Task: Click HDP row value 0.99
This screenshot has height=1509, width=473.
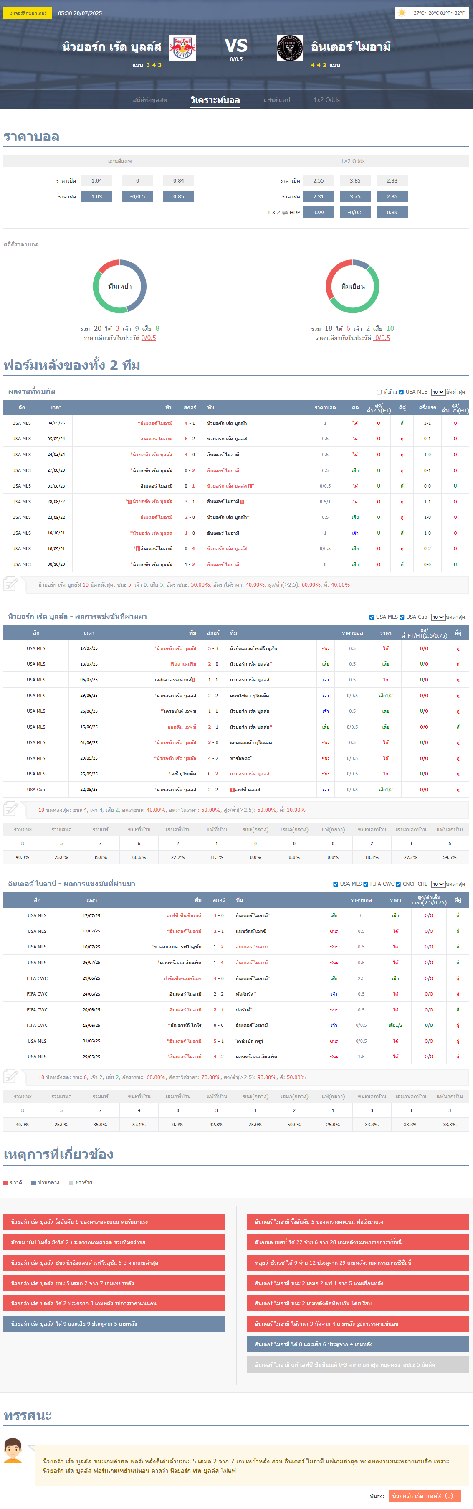Action: [x=319, y=213]
